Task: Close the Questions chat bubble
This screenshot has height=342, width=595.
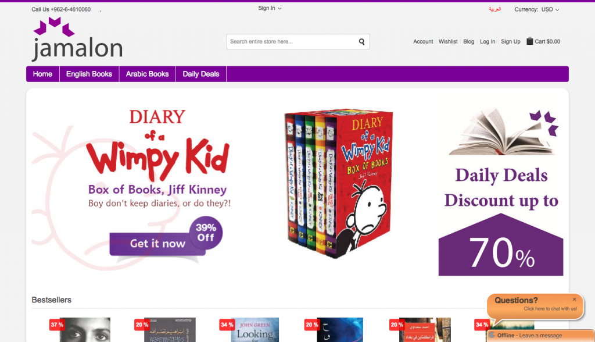Action: coord(574,300)
